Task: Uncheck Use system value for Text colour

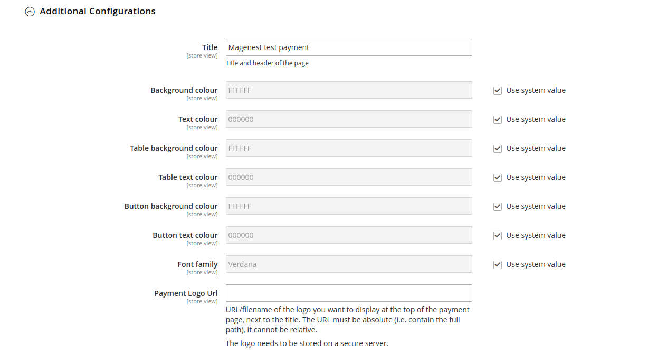Action: pos(498,120)
